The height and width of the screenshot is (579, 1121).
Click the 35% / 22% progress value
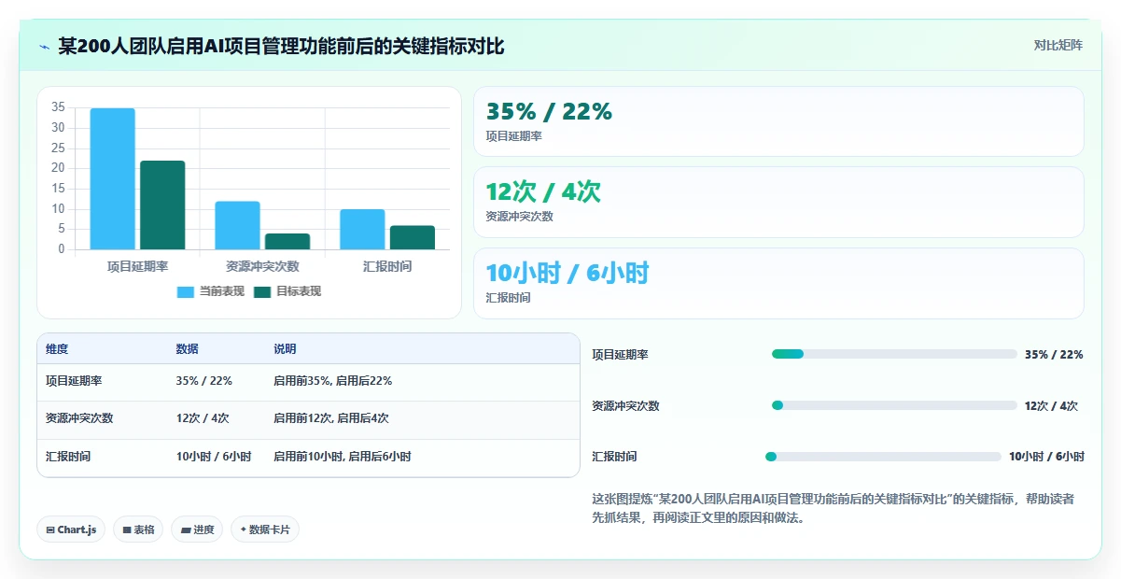pyautogui.click(x=1054, y=355)
